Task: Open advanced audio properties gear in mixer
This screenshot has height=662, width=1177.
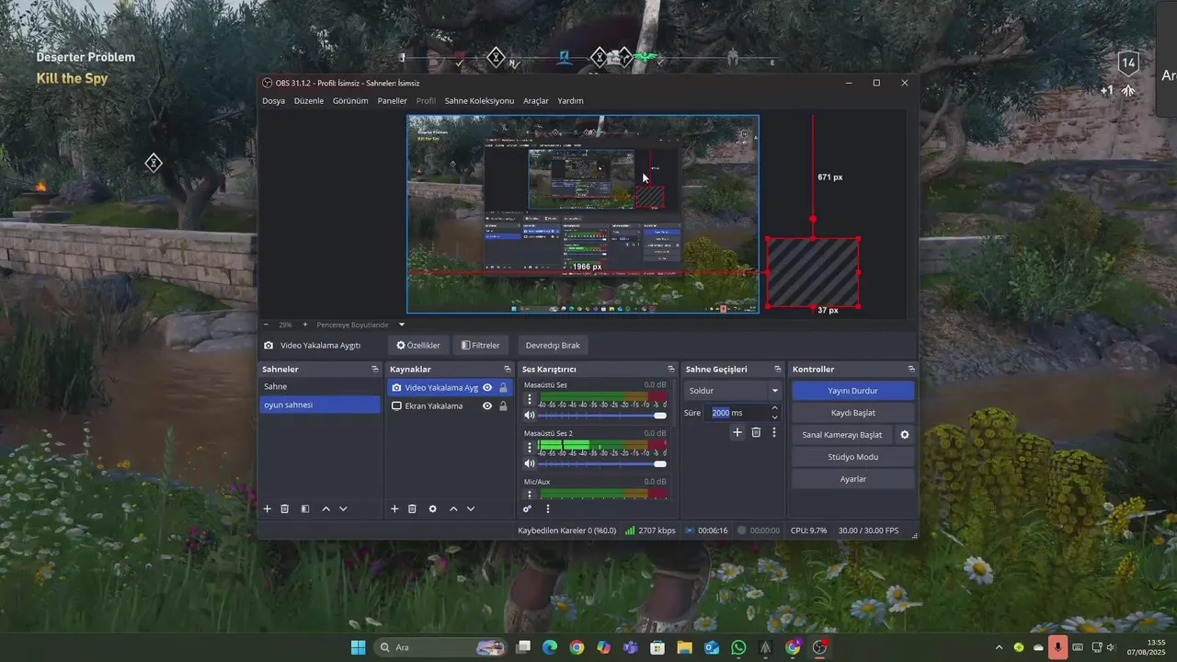Action: [527, 508]
